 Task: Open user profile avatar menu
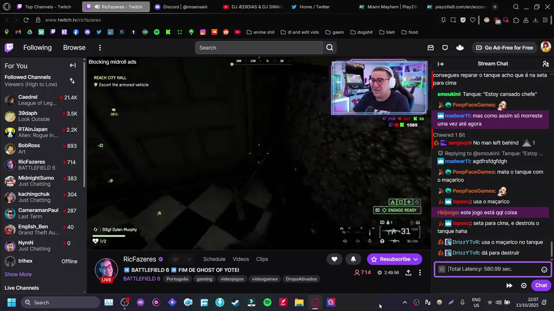click(x=546, y=48)
